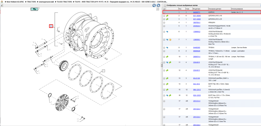Image resolution: width=261 pixels, height=126 pixels.
Task: Click green arrow for part 628-12035
Action: [170, 95]
